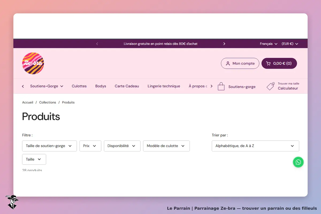Click Accueil breadcrumb link
Viewport: 321px width, 214px height.
pyautogui.click(x=28, y=102)
